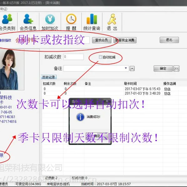Click the 查找会员 button
This screenshot has width=187, height=187.
tap(102, 40)
